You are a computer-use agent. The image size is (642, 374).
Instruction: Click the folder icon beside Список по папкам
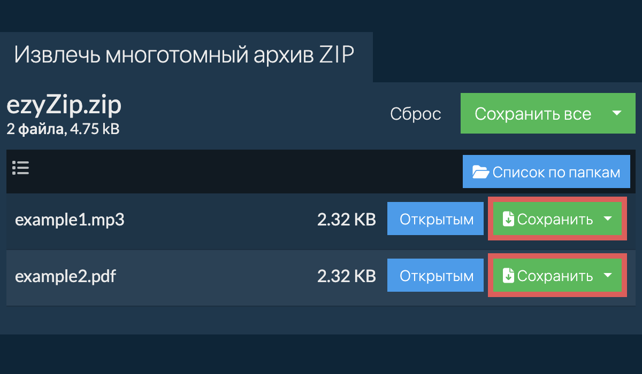pos(480,172)
